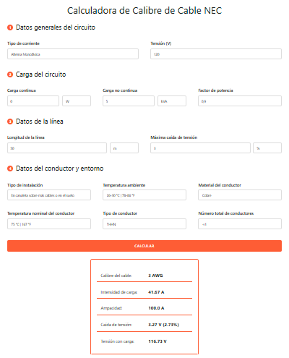This screenshot has width=289, height=358.
Task: Open the Tipo de instalación dropdown
Action: 49,195
